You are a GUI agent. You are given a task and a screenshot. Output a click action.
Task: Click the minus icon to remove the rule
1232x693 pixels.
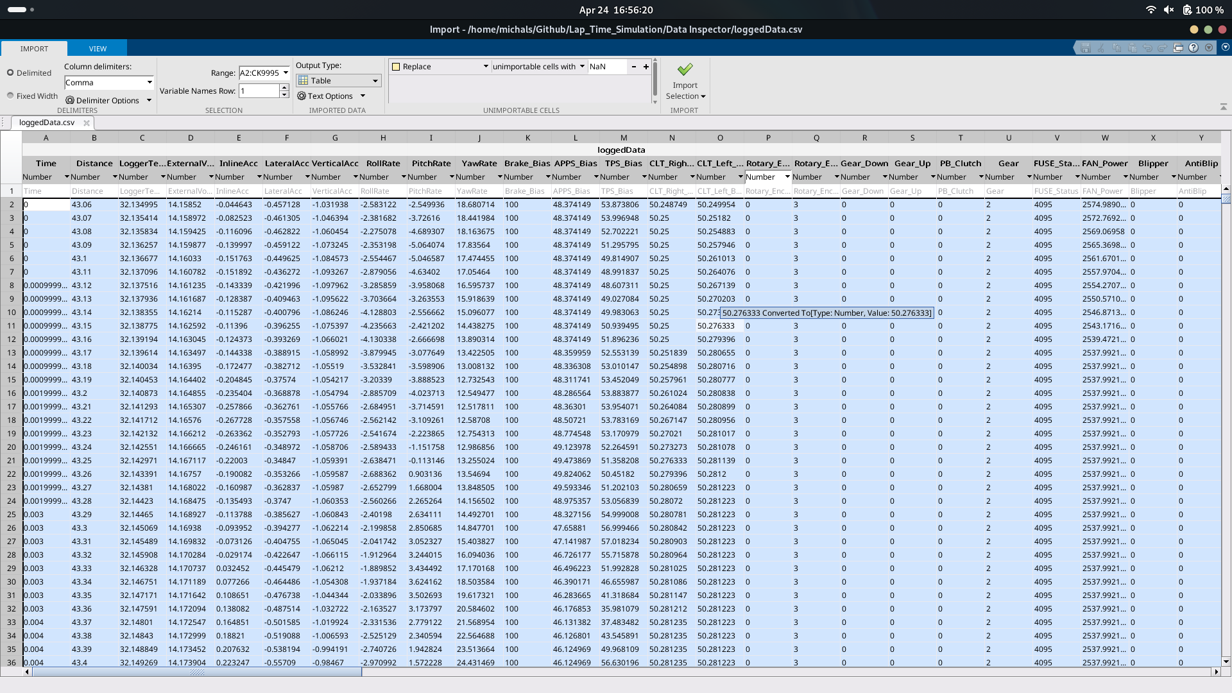tap(634, 67)
